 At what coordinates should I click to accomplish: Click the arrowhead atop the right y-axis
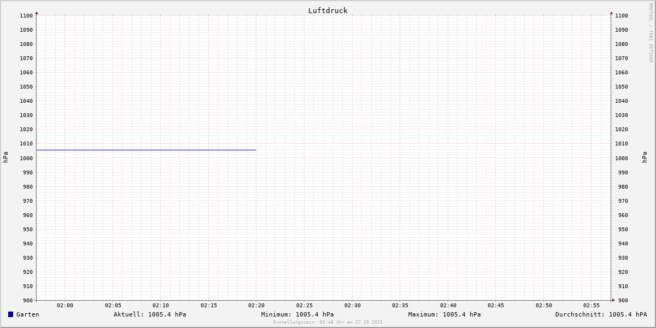point(611,13)
